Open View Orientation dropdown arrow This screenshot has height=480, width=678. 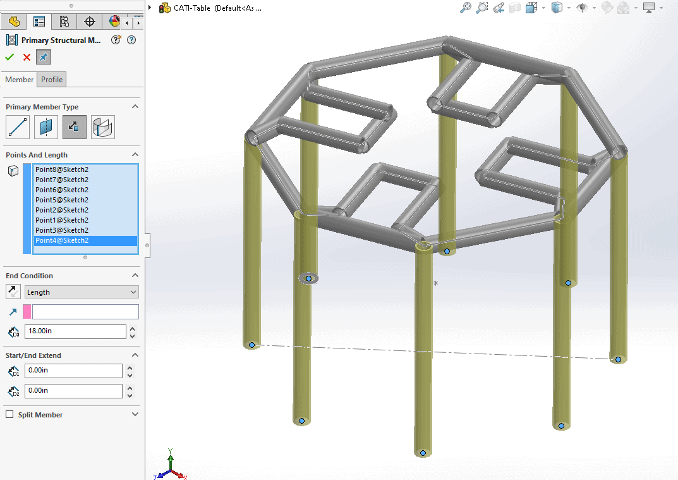(543, 8)
